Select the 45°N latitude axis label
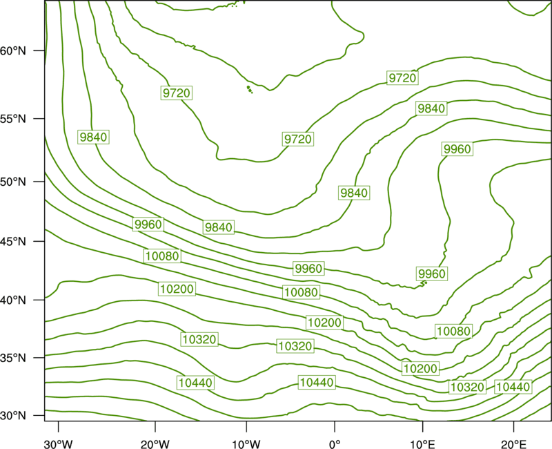 click(x=13, y=241)
